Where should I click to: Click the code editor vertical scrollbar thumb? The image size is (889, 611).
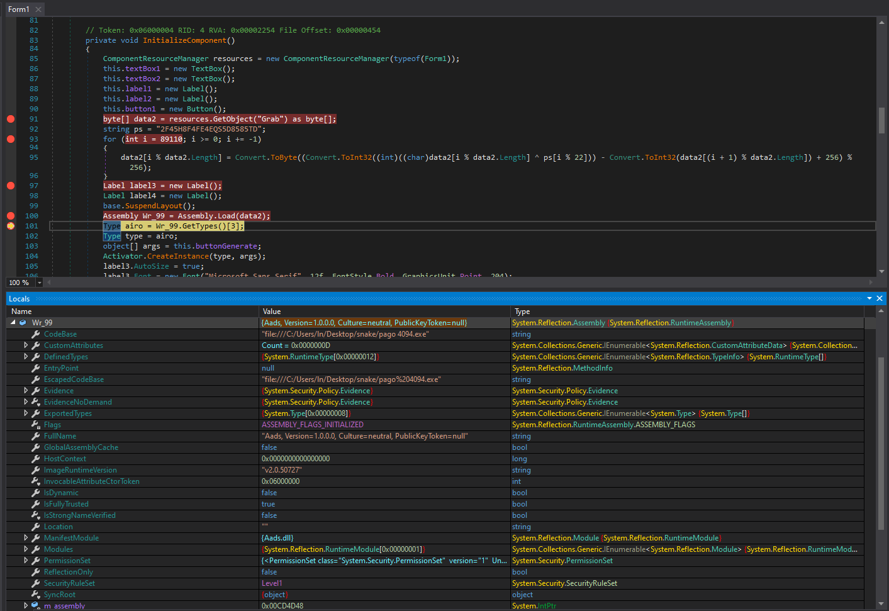coord(881,120)
